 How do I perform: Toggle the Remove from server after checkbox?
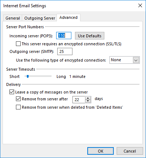[x=18, y=99]
